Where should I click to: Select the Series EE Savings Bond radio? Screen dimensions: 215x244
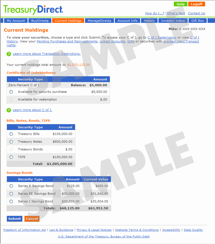tap(11, 194)
